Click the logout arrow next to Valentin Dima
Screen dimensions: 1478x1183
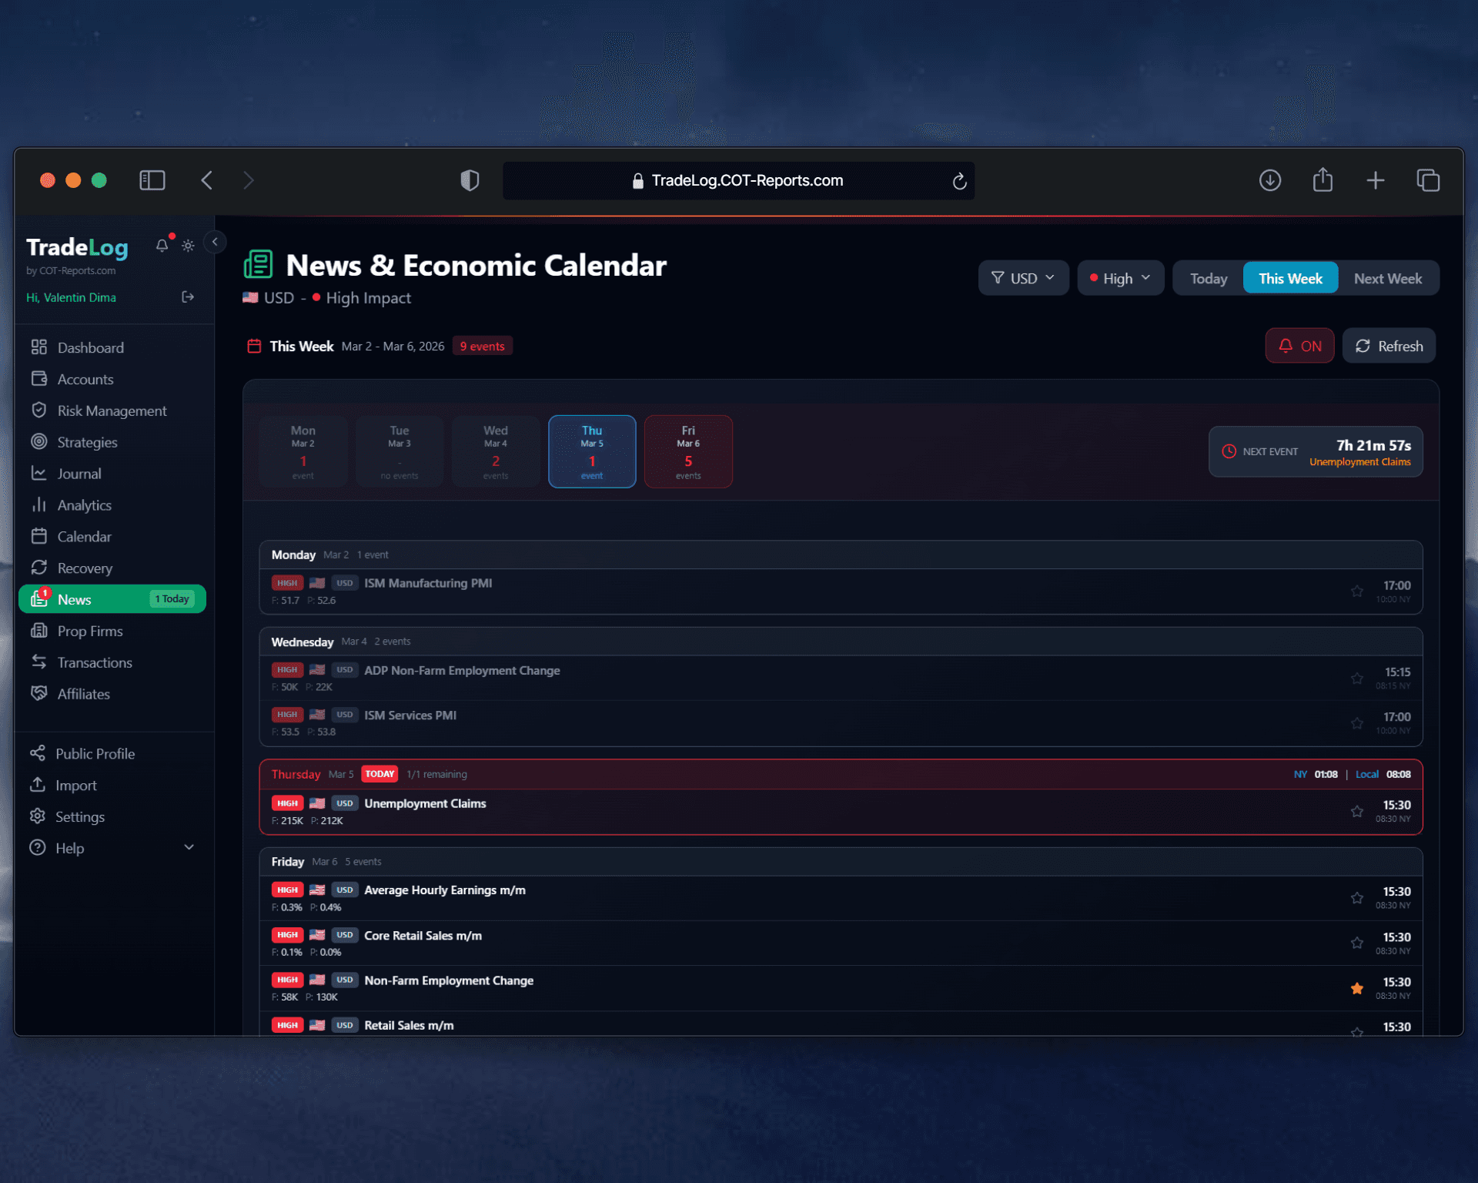click(187, 297)
